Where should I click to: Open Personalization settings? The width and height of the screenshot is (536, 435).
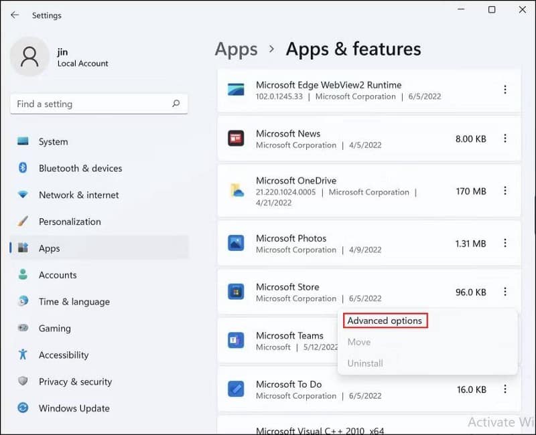[99, 222]
